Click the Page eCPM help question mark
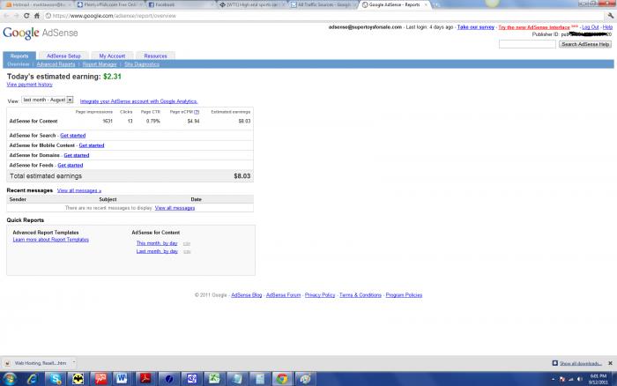This screenshot has width=617, height=386. (x=197, y=112)
